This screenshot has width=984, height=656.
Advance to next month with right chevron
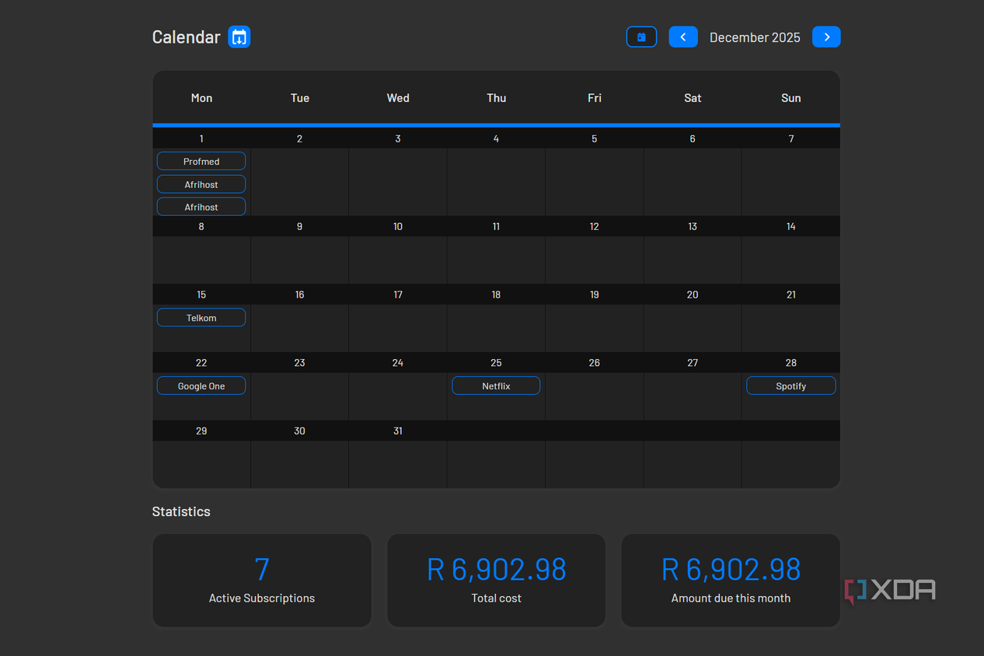point(826,37)
